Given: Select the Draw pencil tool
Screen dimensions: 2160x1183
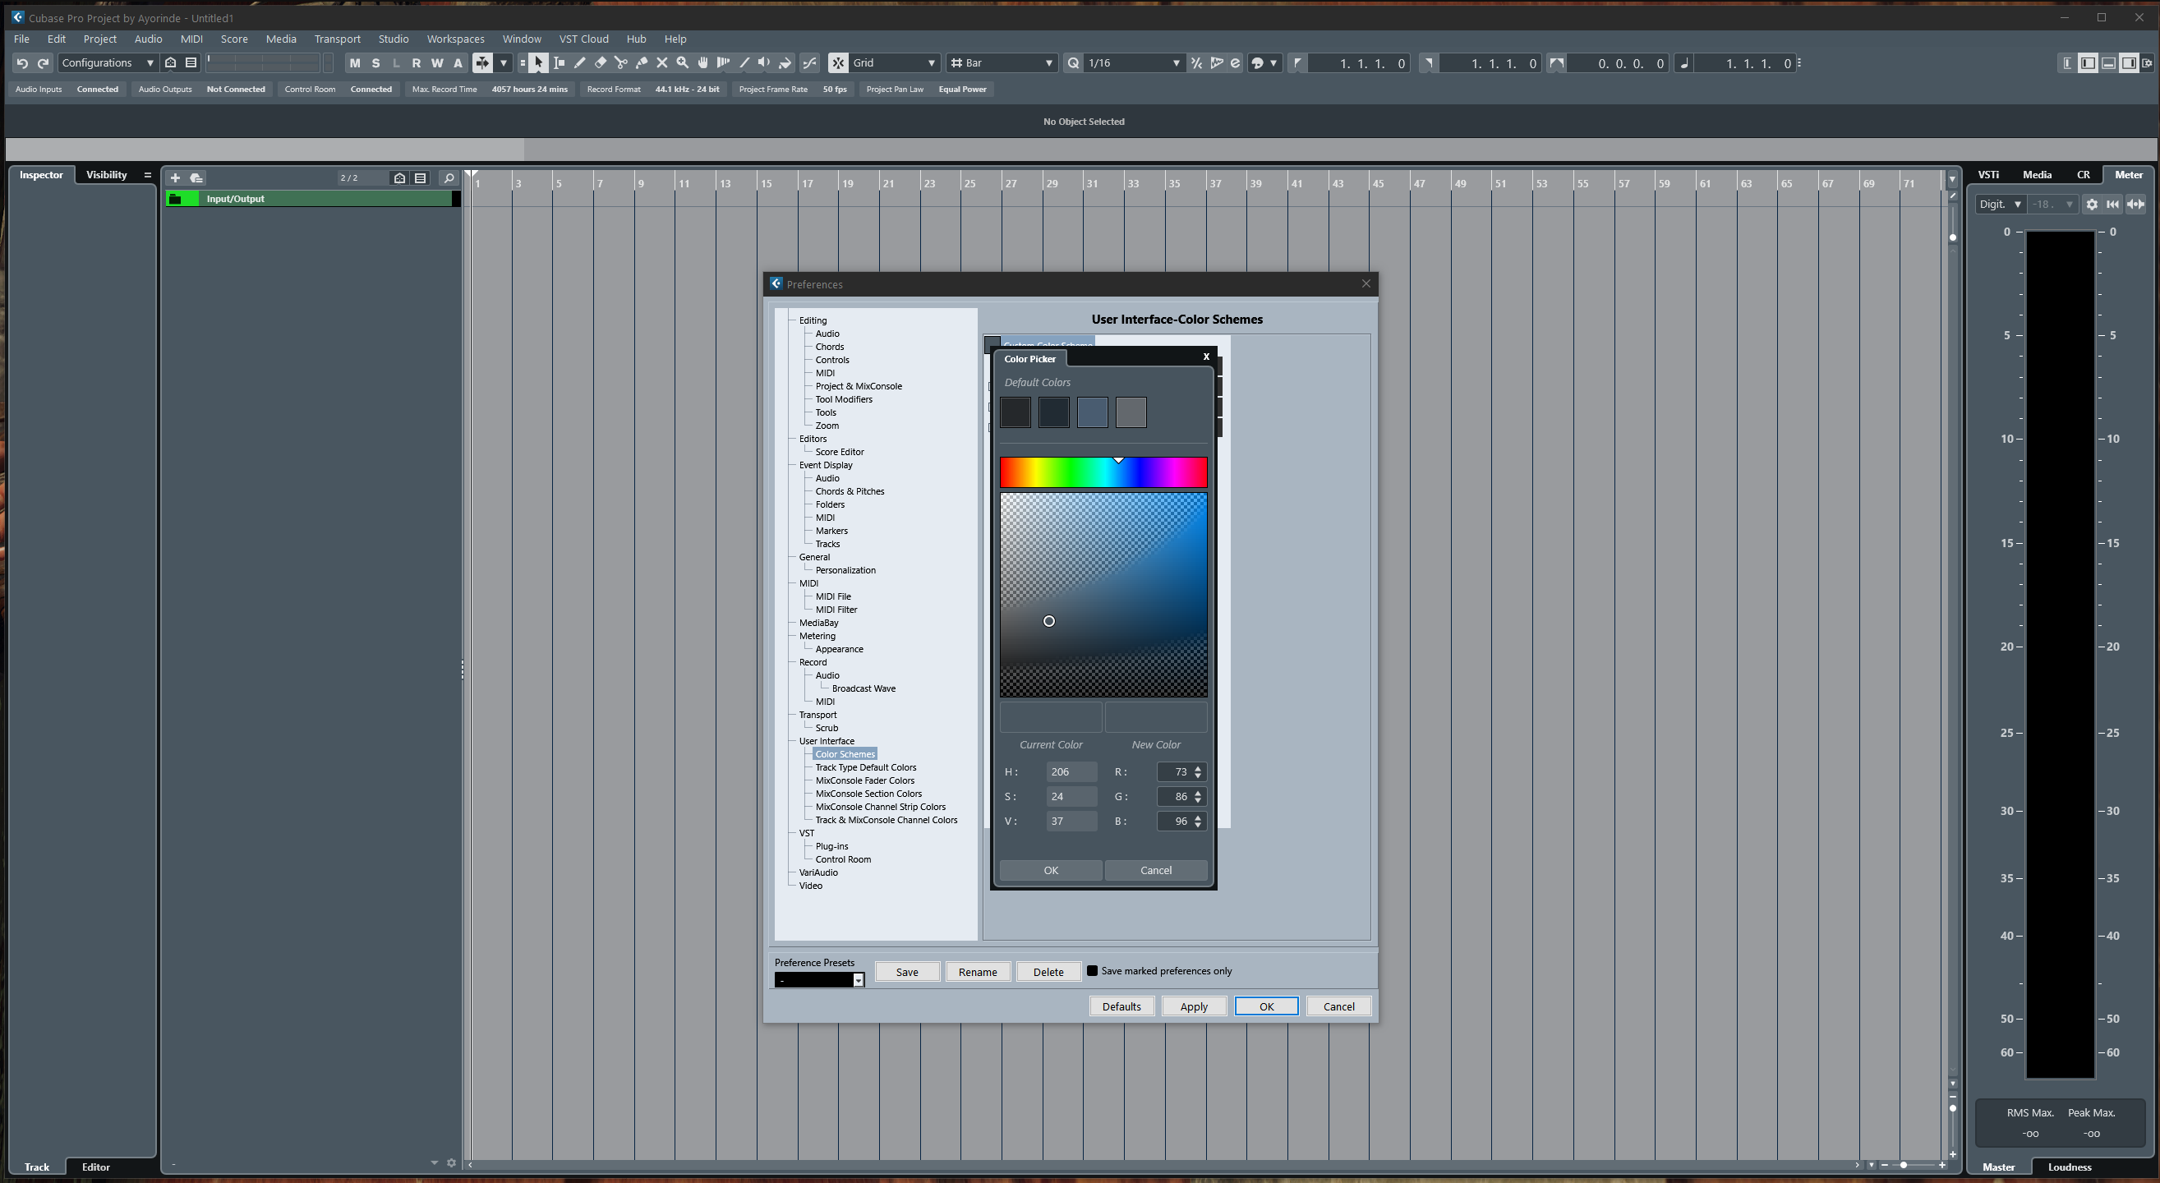Looking at the screenshot, I should tap(580, 63).
